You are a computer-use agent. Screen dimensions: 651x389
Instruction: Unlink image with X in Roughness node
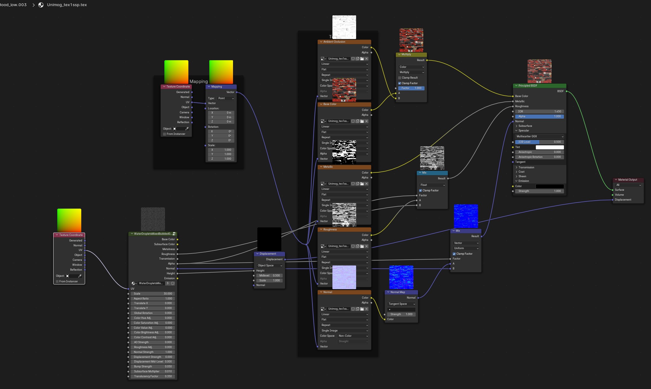click(367, 246)
